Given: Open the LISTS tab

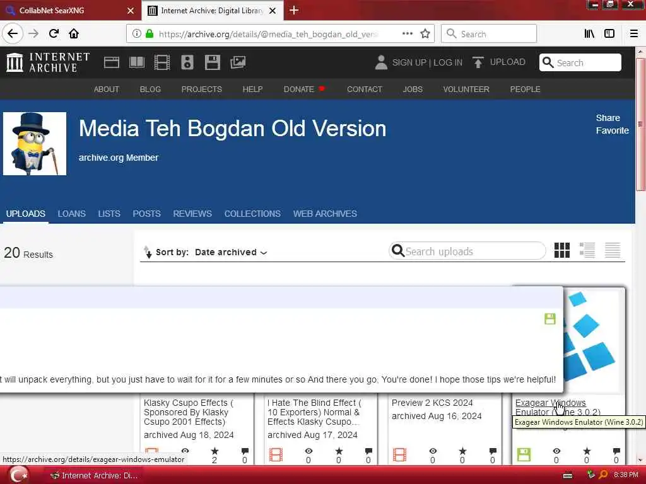Looking at the screenshot, I should click(x=109, y=214).
